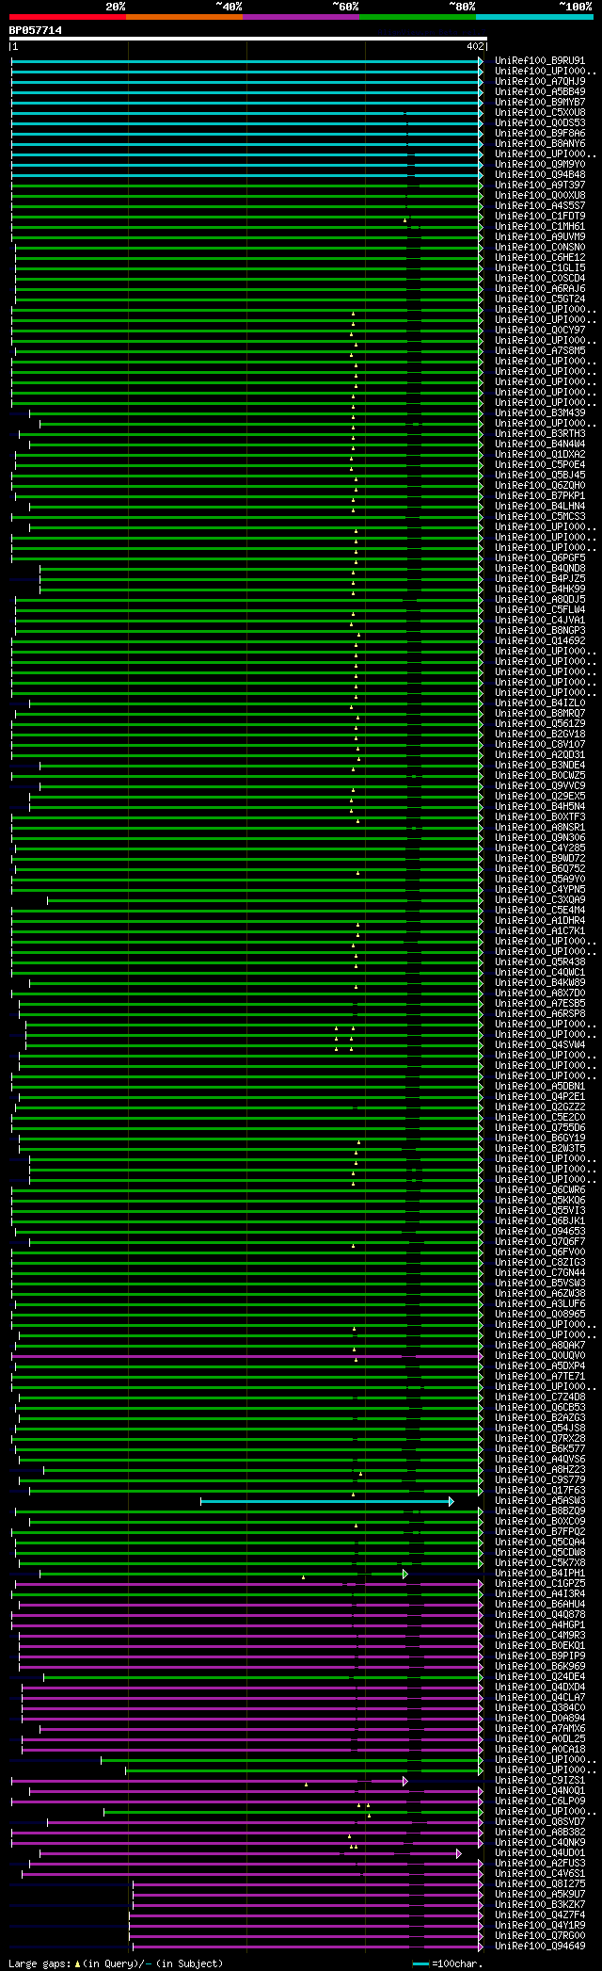
Task: Click the red 20% identity legend segment
Action: [68, 17]
